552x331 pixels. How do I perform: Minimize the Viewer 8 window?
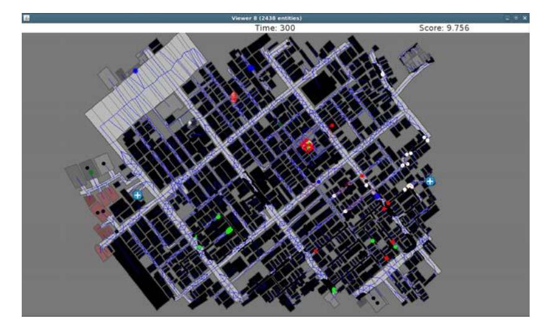pos(507,18)
